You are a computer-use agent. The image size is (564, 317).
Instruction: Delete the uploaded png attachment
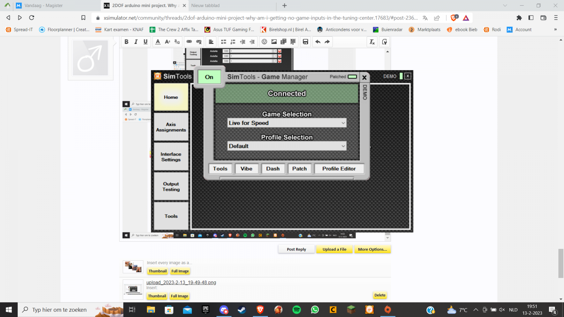coord(380,296)
